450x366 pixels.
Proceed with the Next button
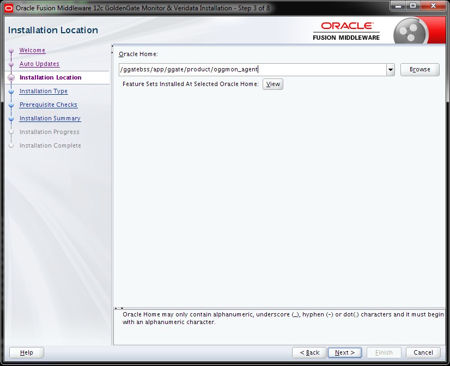pyautogui.click(x=345, y=352)
